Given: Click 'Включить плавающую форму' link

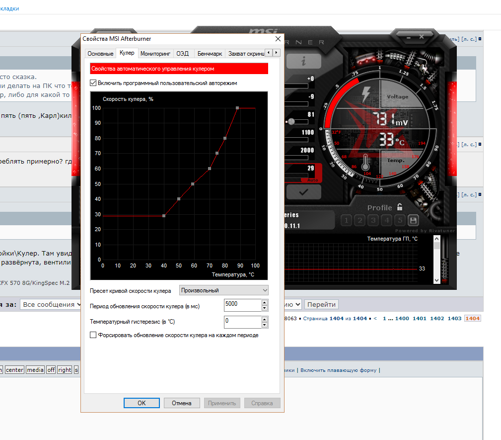Looking at the screenshot, I should 338,370.
